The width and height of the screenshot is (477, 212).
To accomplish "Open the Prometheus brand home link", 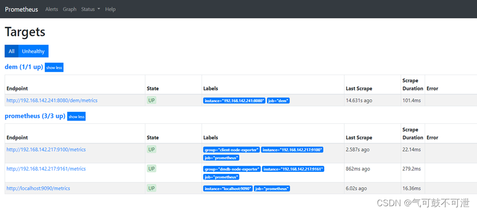I will 21,9.
